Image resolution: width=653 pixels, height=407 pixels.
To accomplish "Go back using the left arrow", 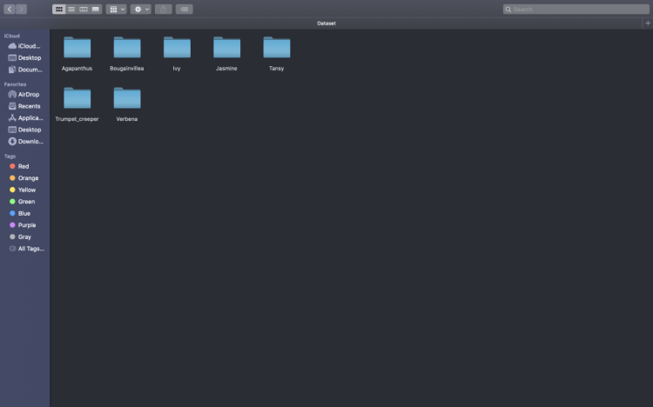I will click(10, 9).
